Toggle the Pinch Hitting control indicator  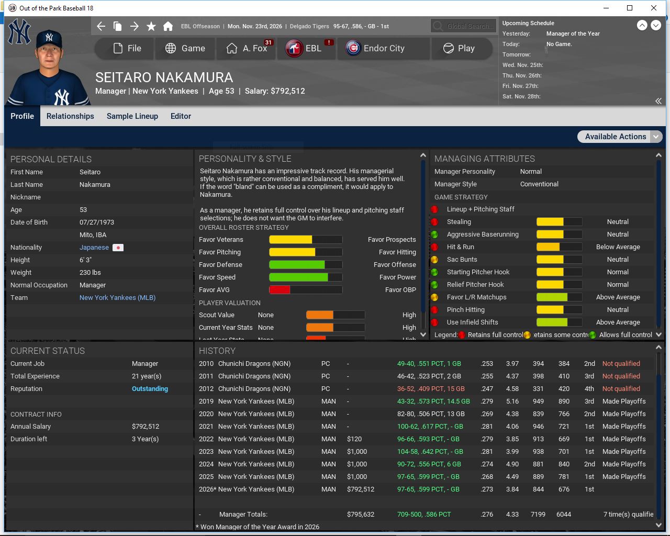tap(434, 310)
